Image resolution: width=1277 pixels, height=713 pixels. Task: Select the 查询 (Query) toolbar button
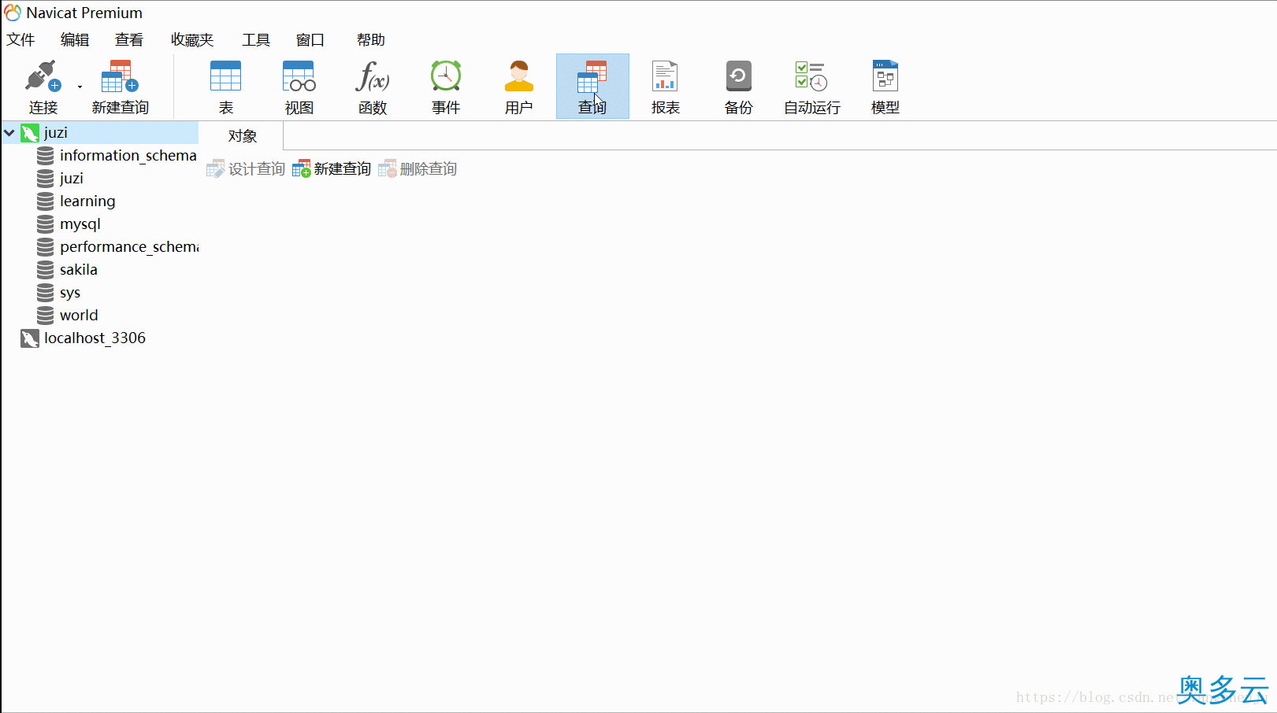click(x=592, y=87)
